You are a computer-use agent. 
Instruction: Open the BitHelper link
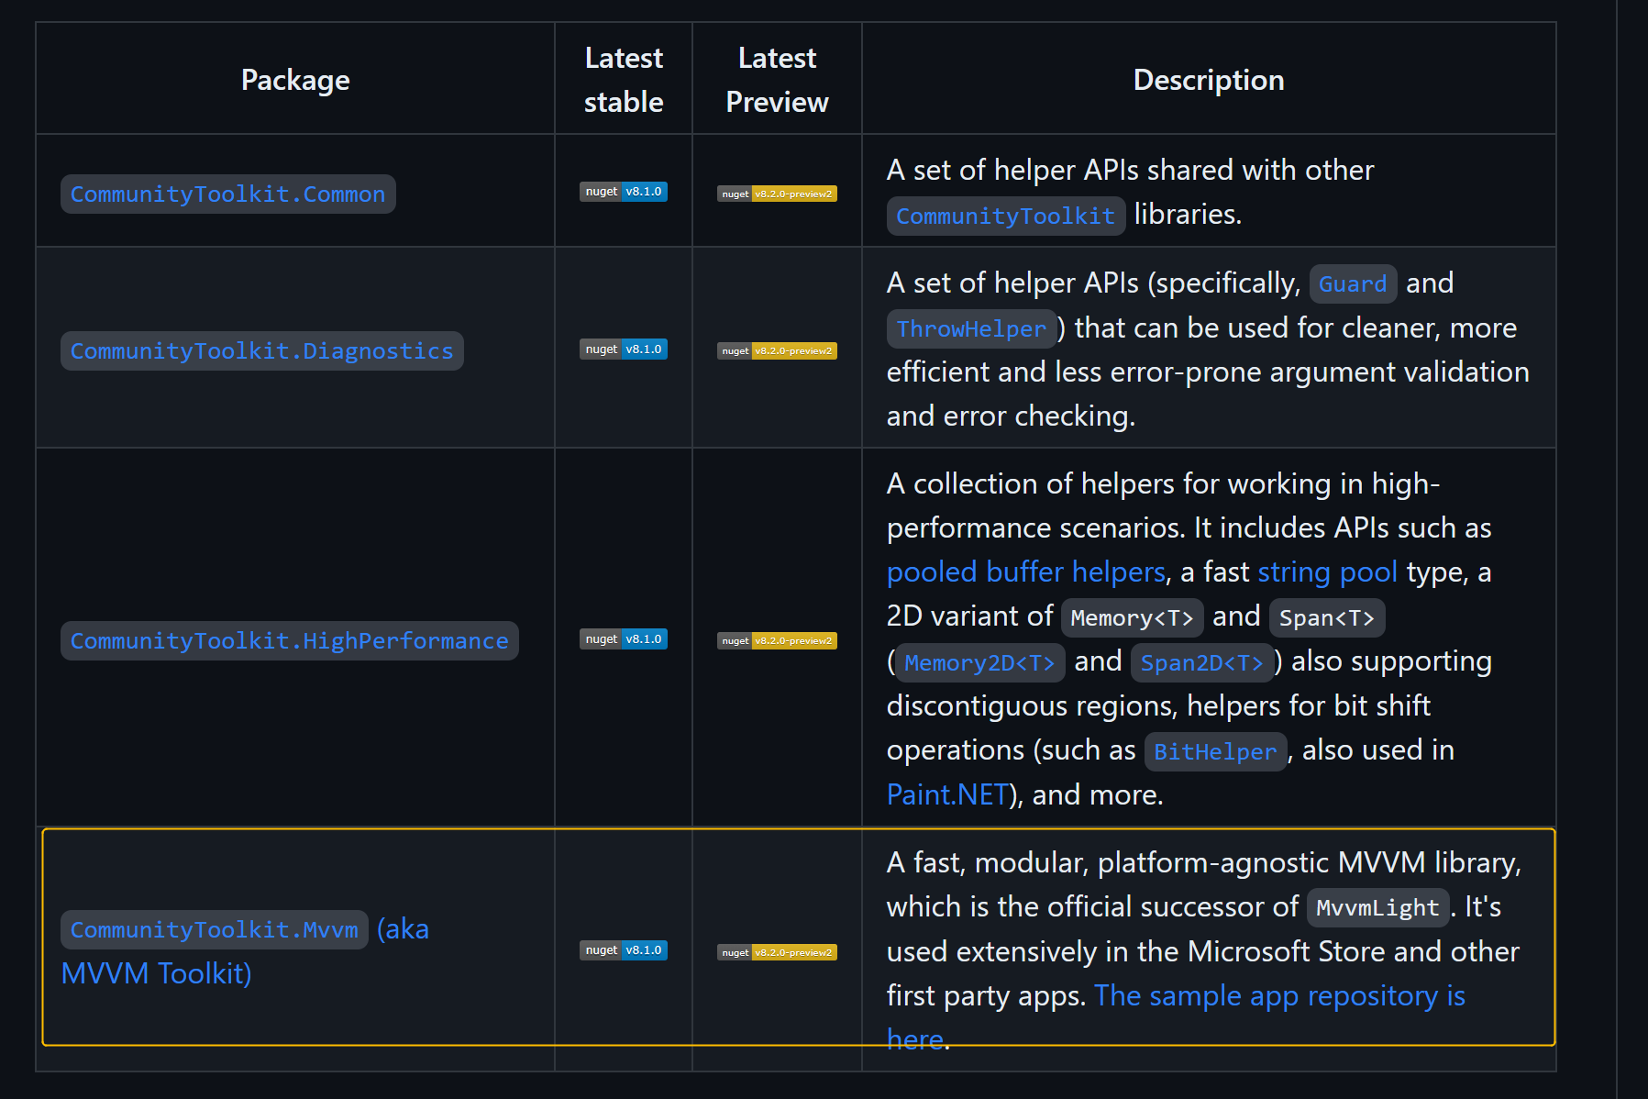(x=1215, y=751)
